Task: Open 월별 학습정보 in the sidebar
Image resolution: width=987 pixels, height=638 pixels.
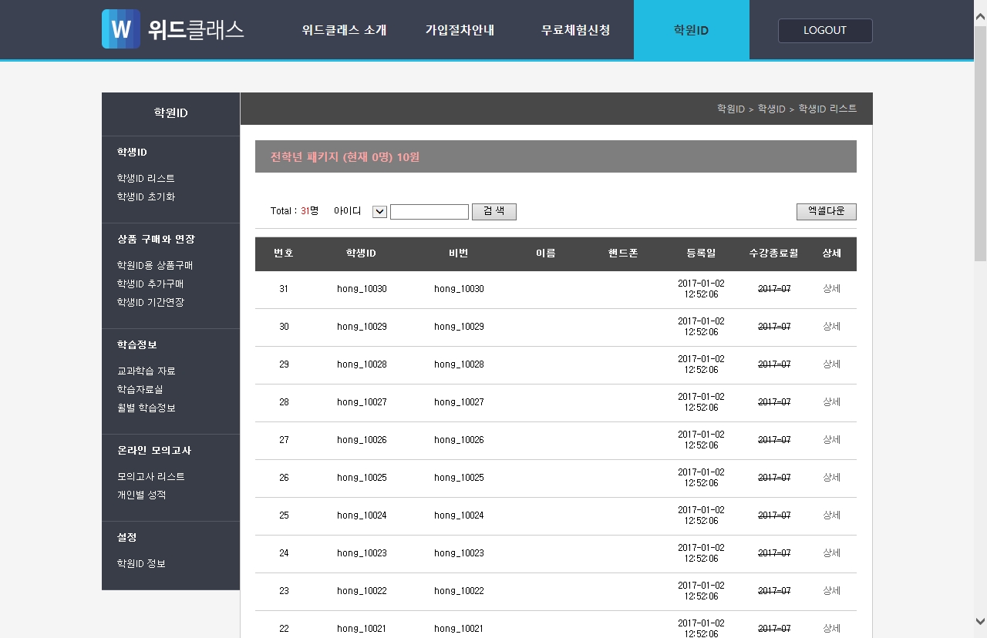Action: coord(147,408)
